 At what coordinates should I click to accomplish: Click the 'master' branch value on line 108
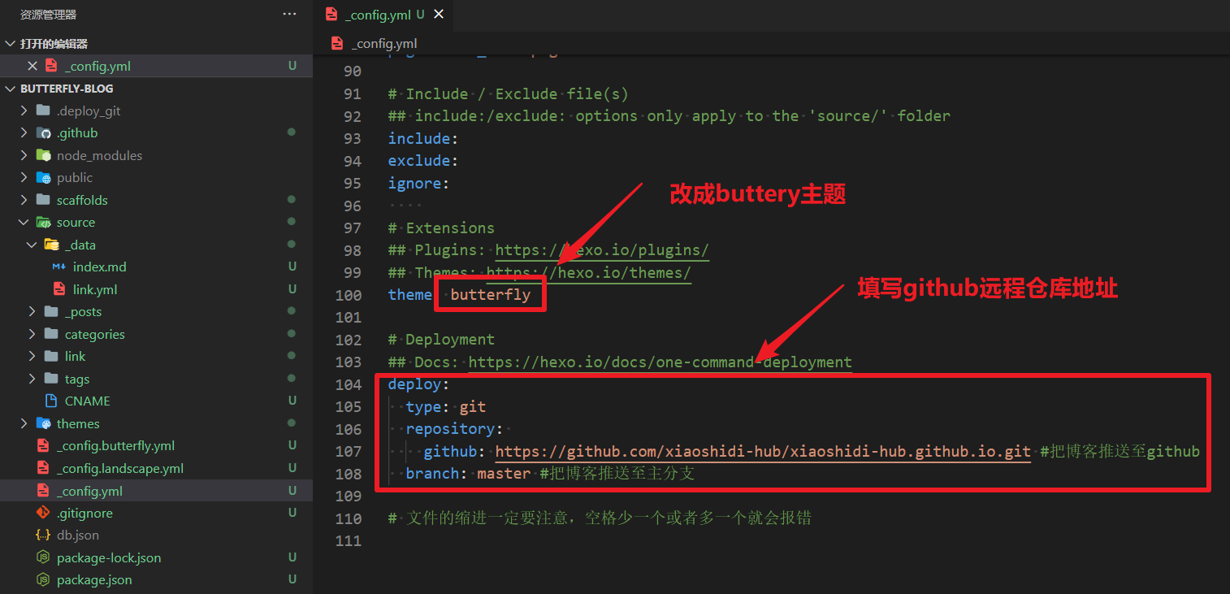[504, 473]
